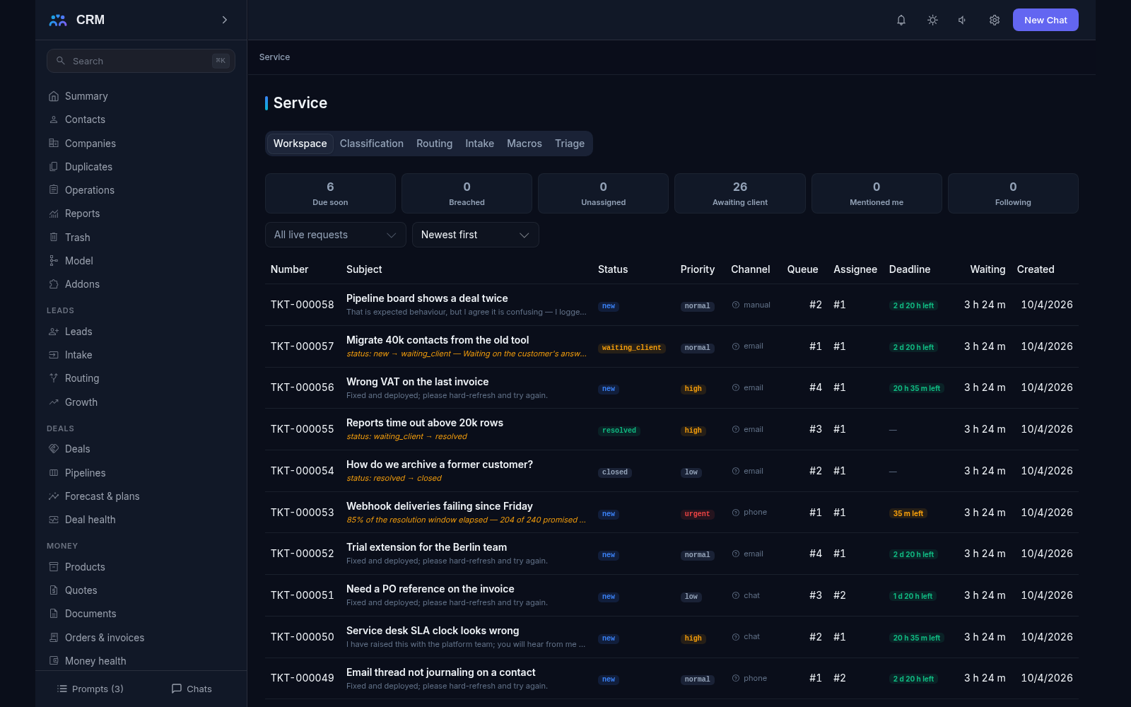Click the CRM logo icon
Image resolution: width=1131 pixels, height=707 pixels.
click(x=58, y=20)
